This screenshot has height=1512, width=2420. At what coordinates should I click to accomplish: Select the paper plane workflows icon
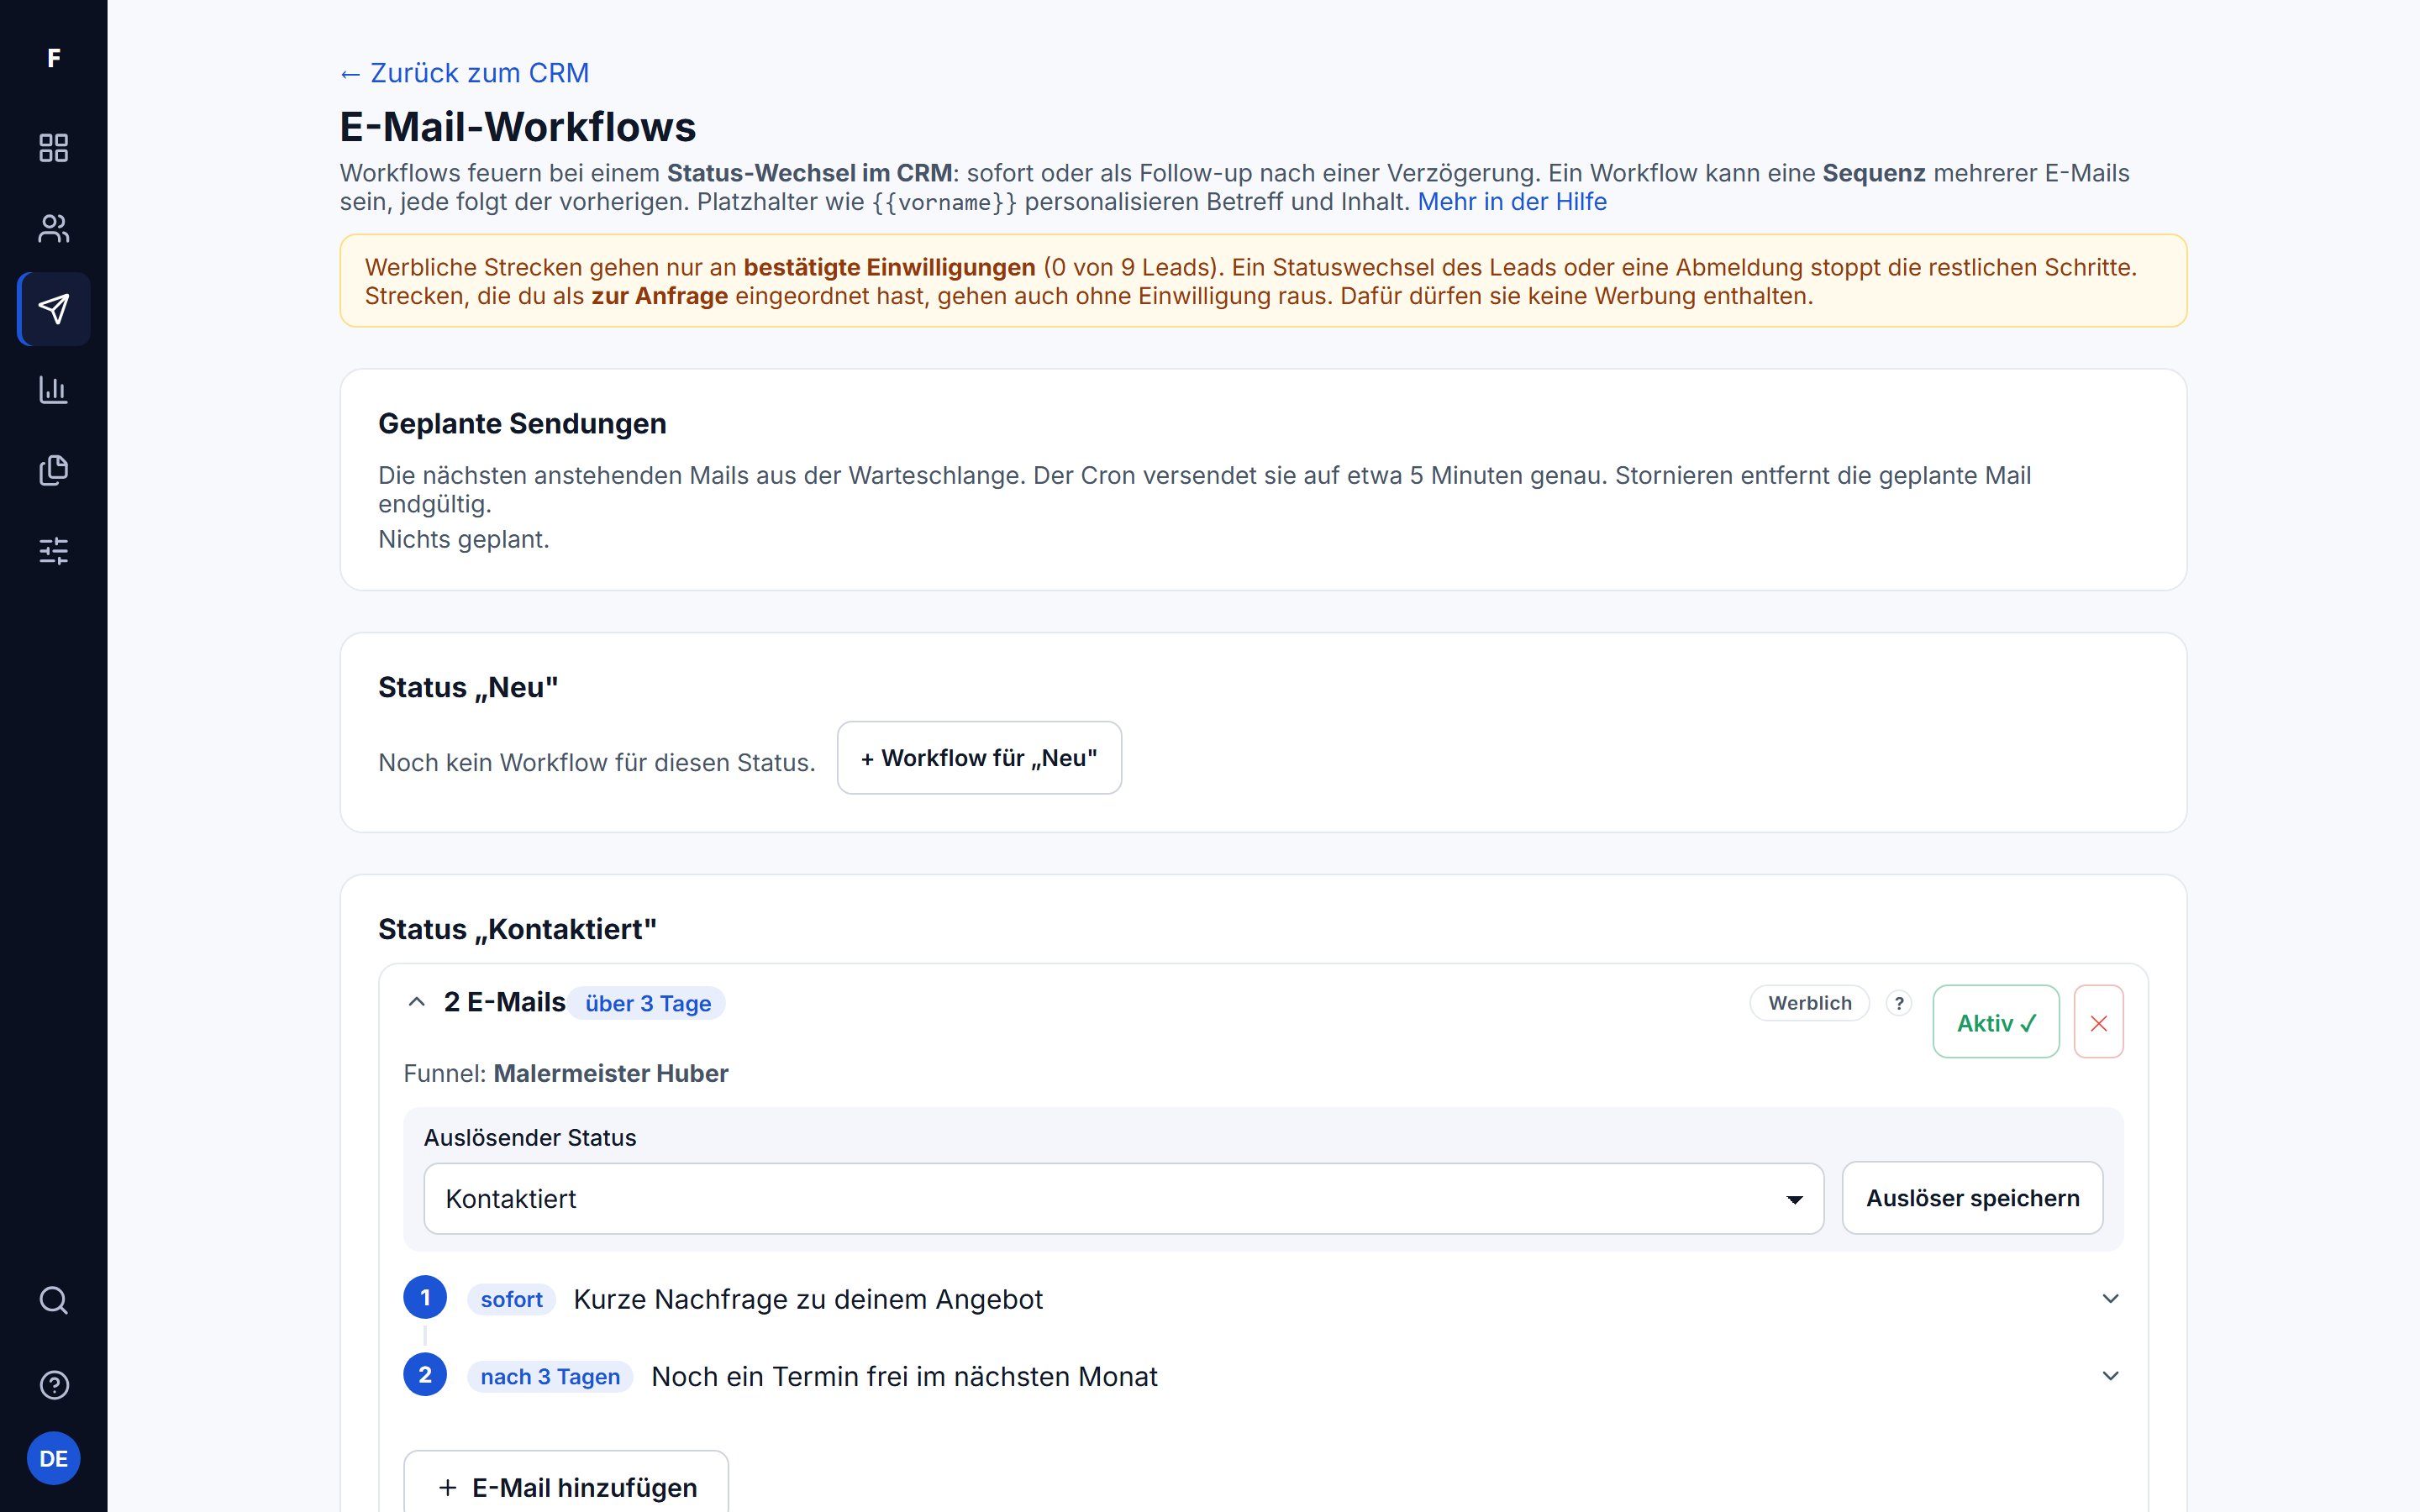[x=53, y=309]
